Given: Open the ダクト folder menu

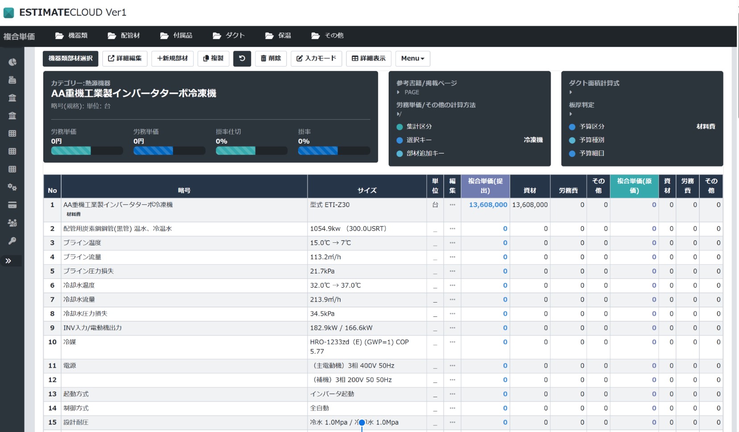Looking at the screenshot, I should pyautogui.click(x=229, y=36).
